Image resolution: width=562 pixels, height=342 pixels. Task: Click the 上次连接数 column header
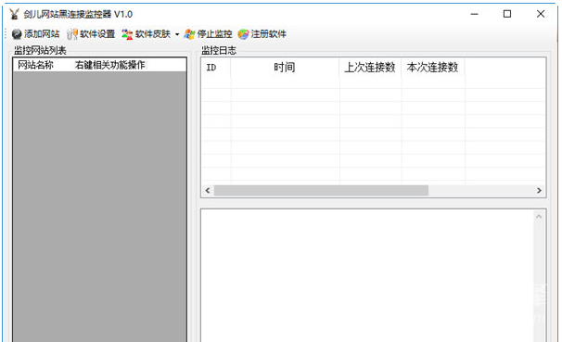click(x=370, y=67)
